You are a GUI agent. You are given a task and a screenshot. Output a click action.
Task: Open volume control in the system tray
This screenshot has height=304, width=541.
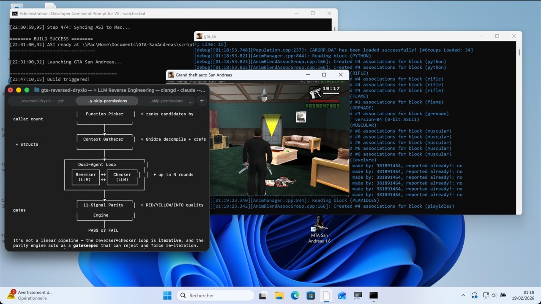click(494, 296)
